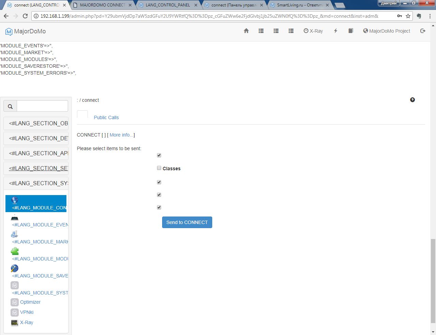Open the book icon in the top navbar
Image resolution: width=436 pixels, height=335 pixels.
(x=351, y=31)
